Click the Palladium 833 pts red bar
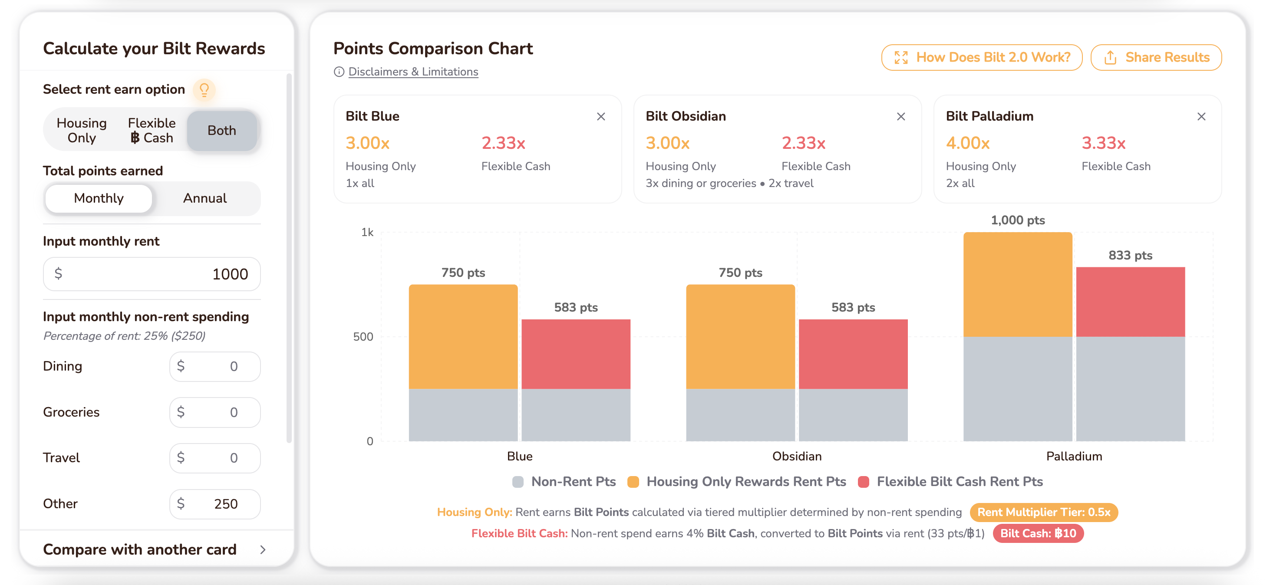The height and width of the screenshot is (585, 1273). (x=1130, y=302)
